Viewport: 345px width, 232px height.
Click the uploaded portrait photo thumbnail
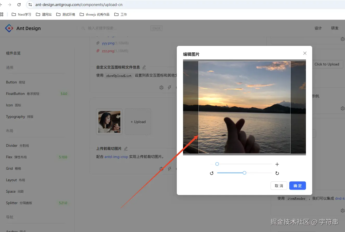tap(109, 122)
